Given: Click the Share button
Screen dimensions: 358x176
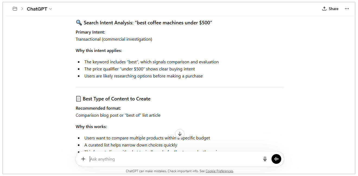Looking at the screenshot, I should pyautogui.click(x=330, y=9).
